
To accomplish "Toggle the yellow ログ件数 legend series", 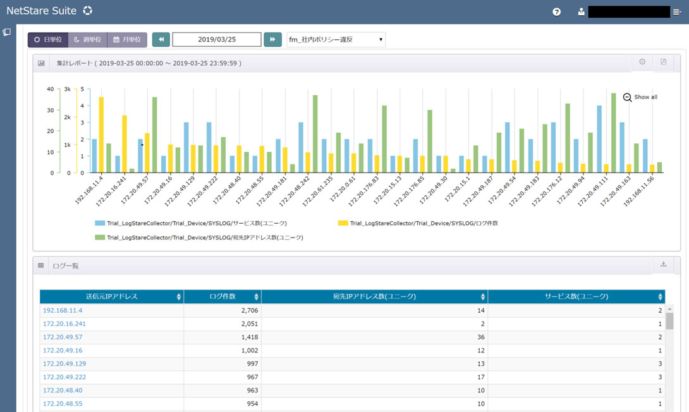I will 417,223.
